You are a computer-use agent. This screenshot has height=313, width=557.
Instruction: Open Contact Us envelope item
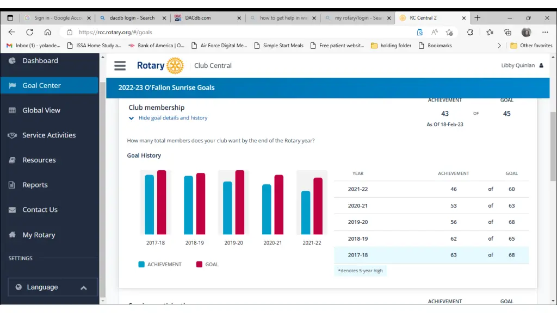click(x=39, y=210)
